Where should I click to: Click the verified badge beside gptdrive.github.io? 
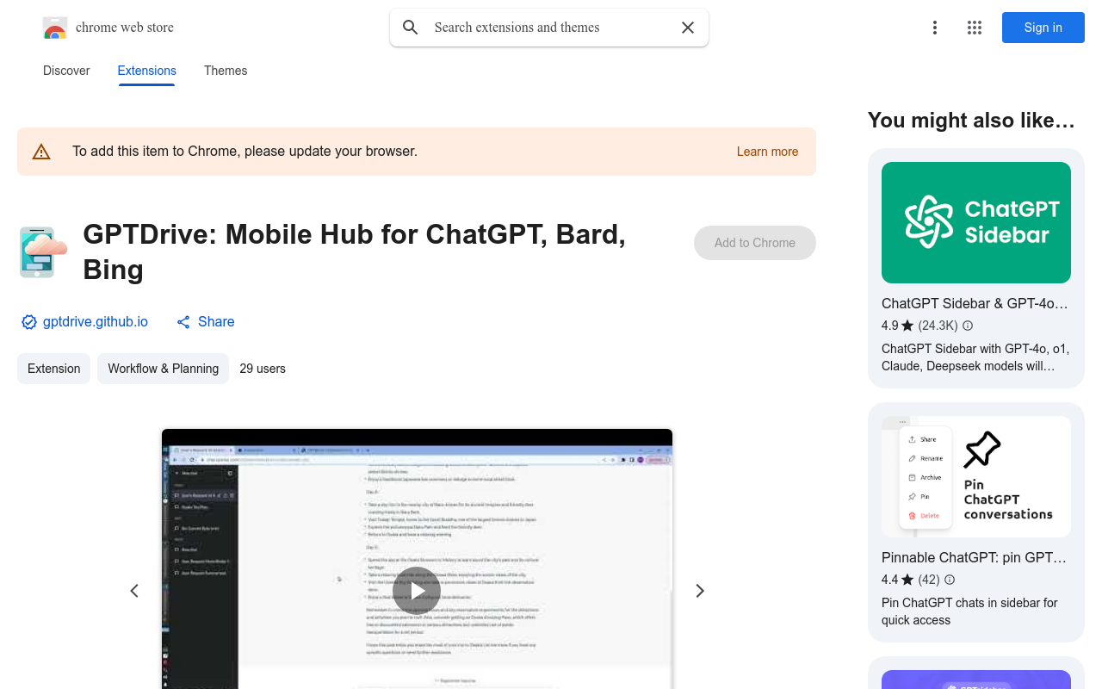point(29,322)
